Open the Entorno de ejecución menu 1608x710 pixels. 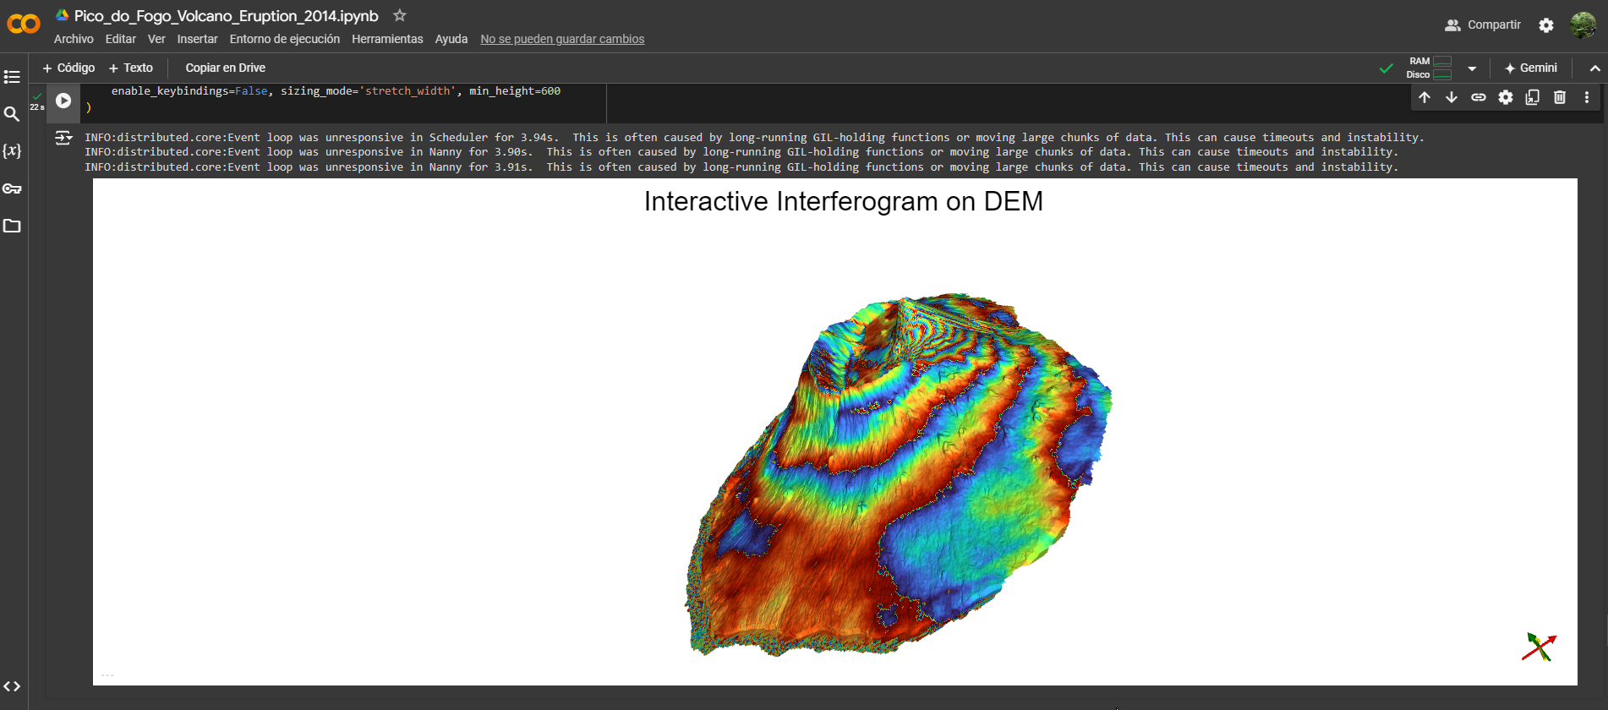tap(284, 39)
